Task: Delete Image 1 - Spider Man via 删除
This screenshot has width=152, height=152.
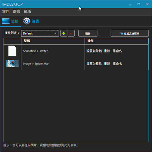Action: (x=107, y=64)
